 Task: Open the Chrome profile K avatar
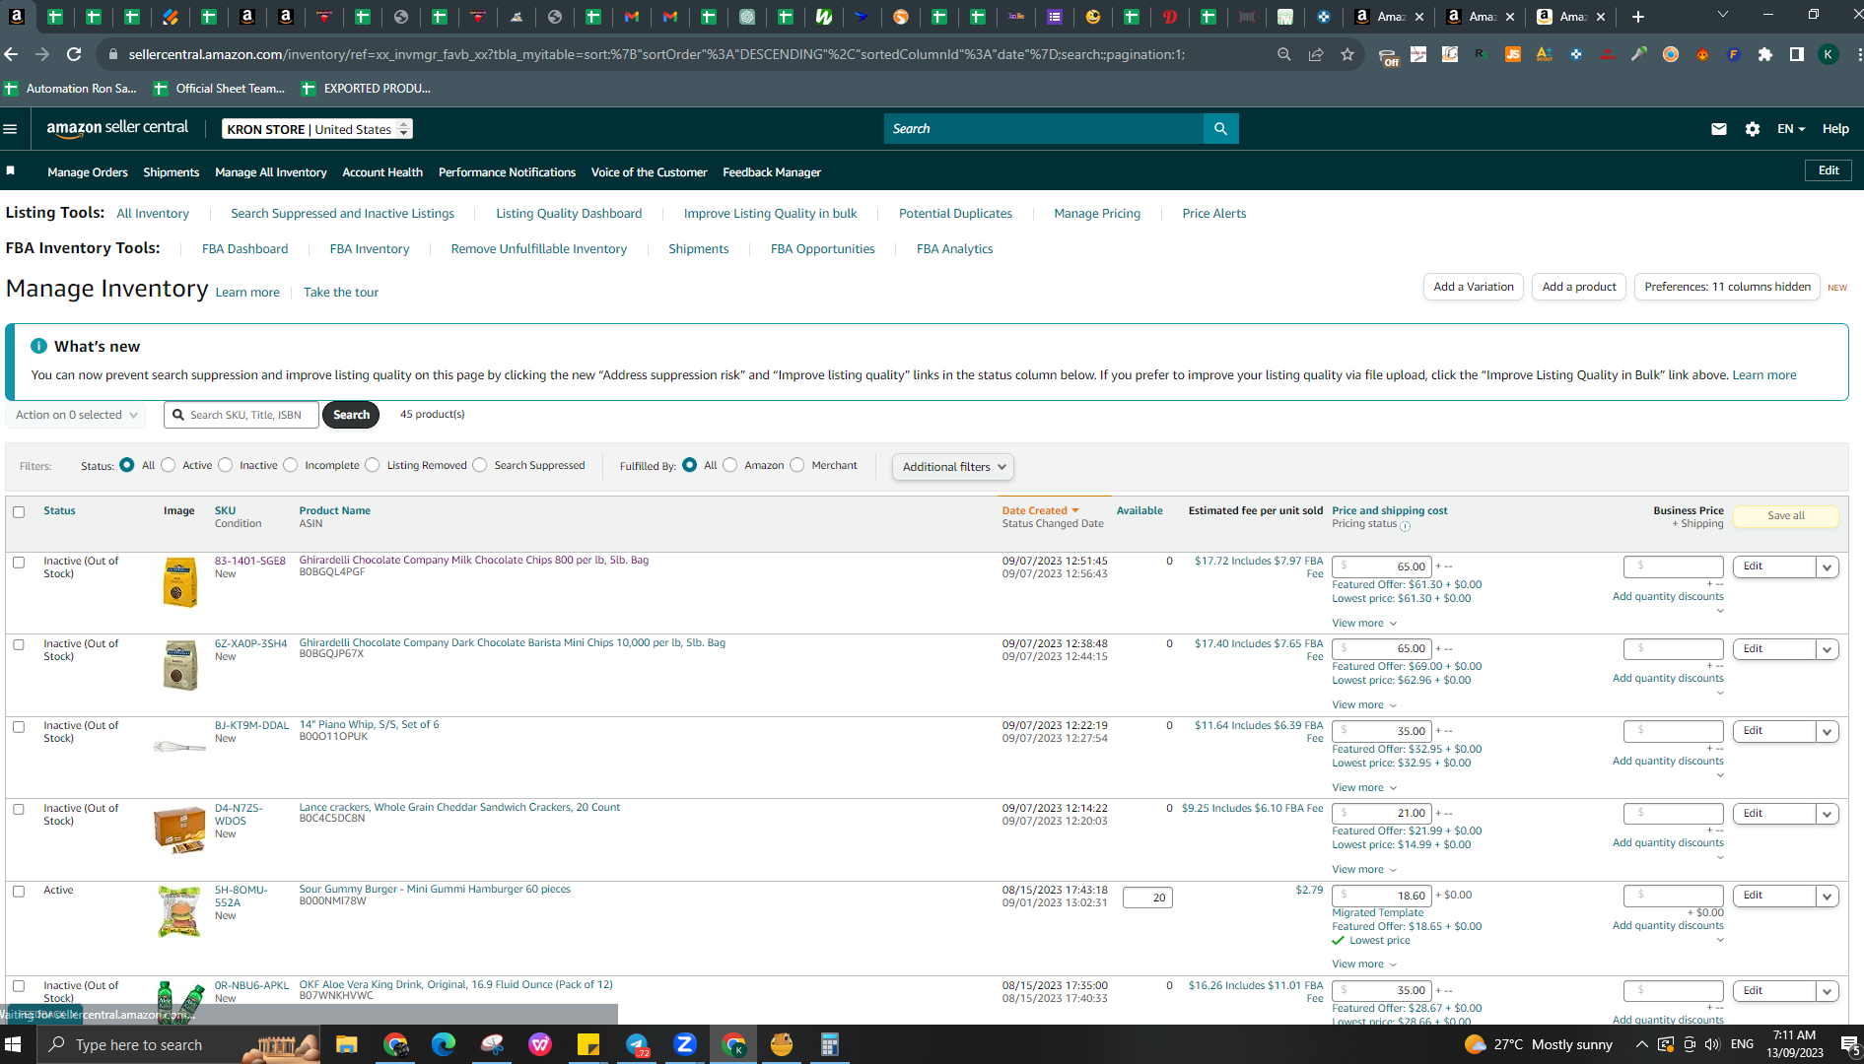(x=1829, y=54)
